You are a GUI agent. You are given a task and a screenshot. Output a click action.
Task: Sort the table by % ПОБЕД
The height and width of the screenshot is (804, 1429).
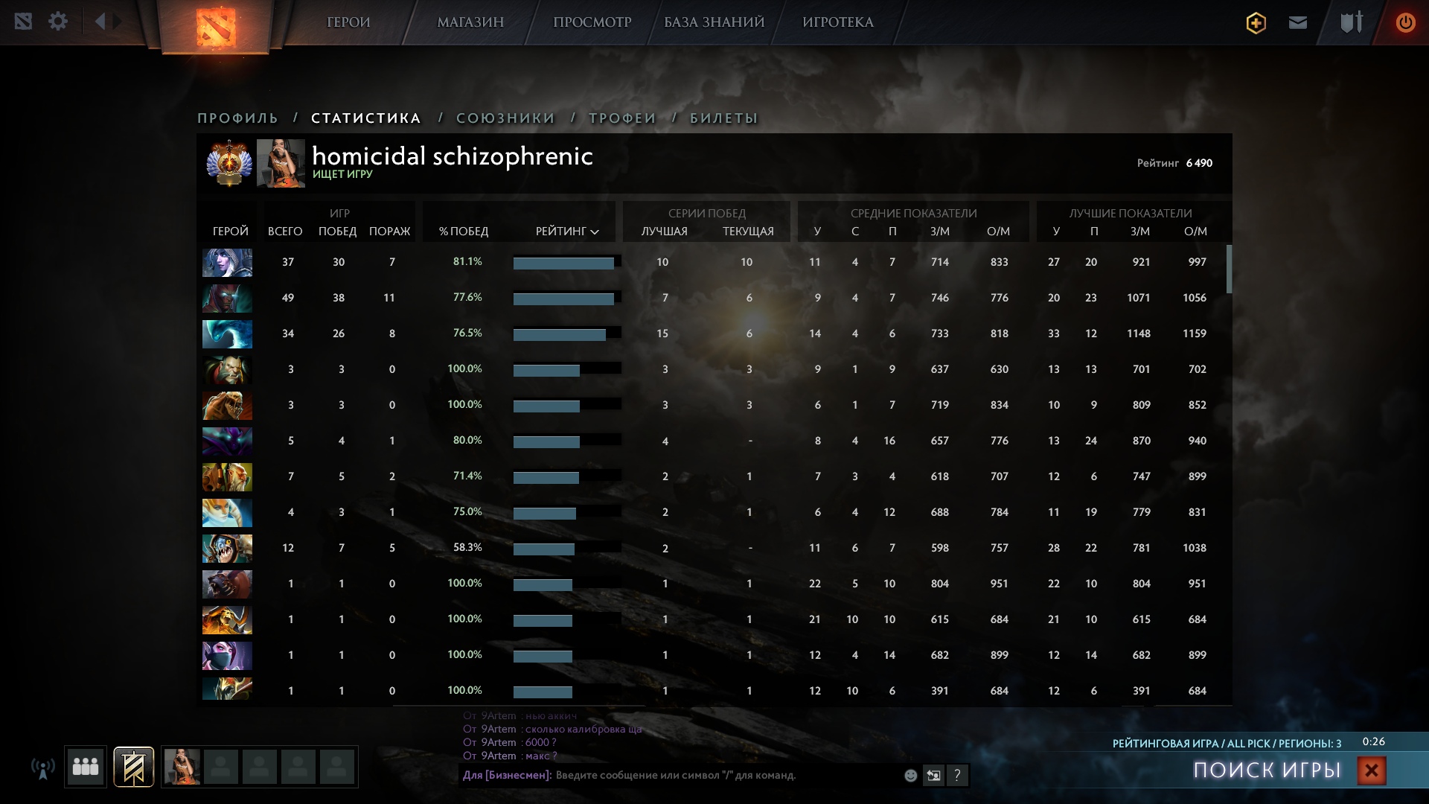464,232
